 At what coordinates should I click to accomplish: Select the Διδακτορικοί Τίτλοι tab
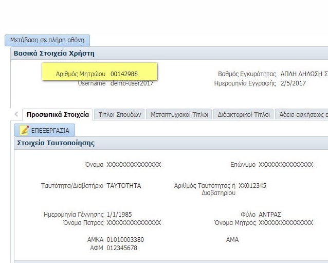pos(244,115)
